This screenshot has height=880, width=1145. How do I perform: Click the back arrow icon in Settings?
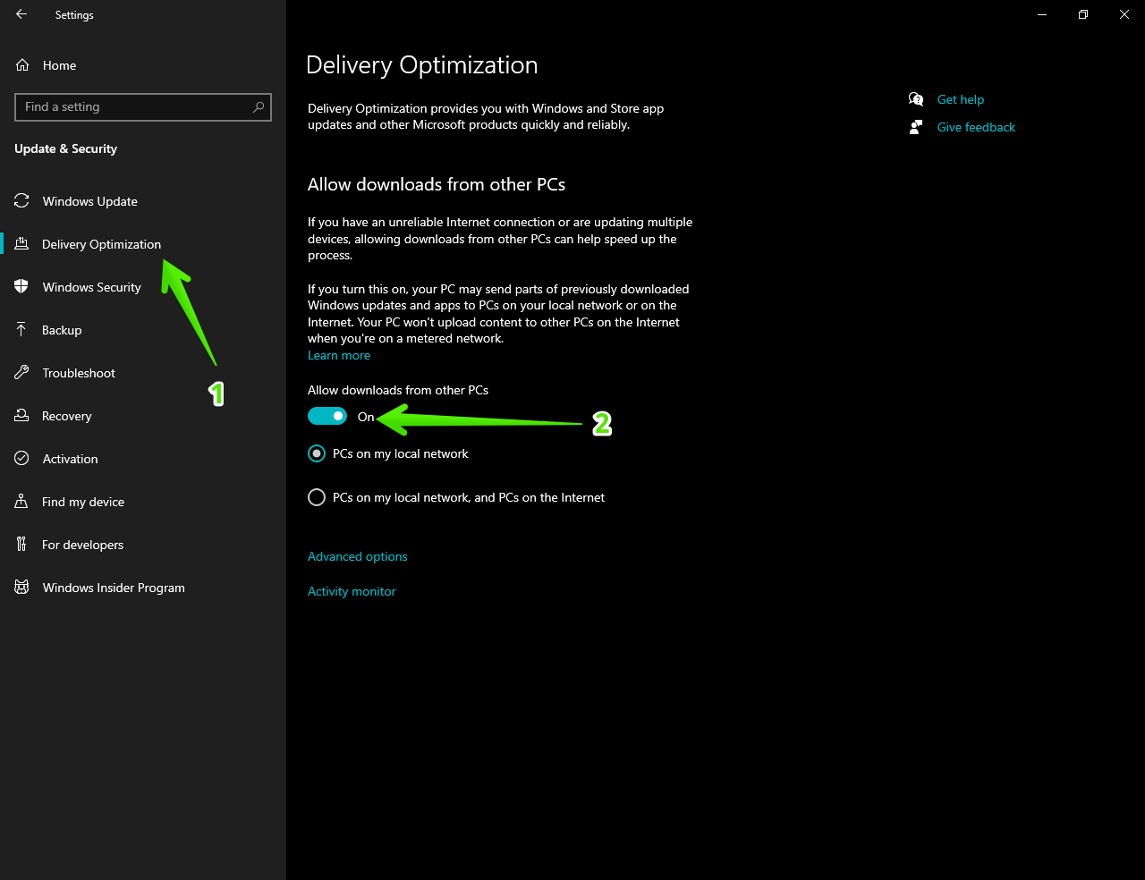pos(21,14)
